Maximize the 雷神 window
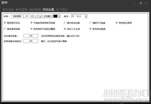The height and width of the screenshot is (104, 151). [141, 3]
